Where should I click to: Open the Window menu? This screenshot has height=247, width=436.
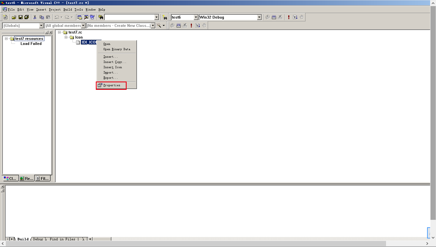(x=91, y=9)
